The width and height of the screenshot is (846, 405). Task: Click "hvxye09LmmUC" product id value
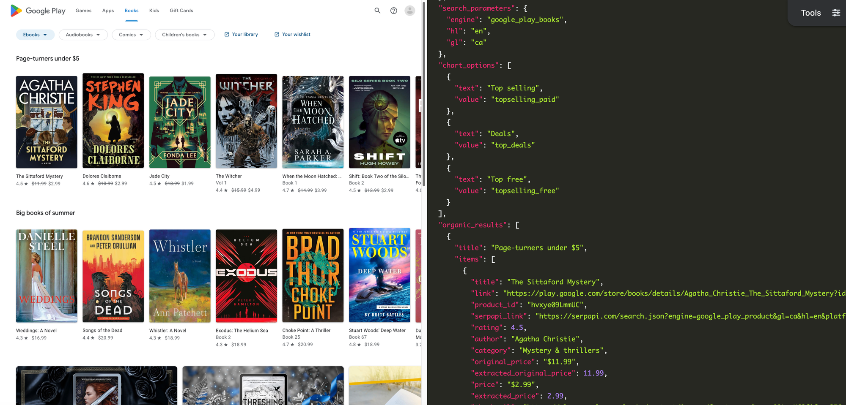tap(555, 305)
